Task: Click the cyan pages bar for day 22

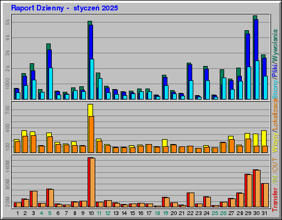Action: click(x=191, y=90)
